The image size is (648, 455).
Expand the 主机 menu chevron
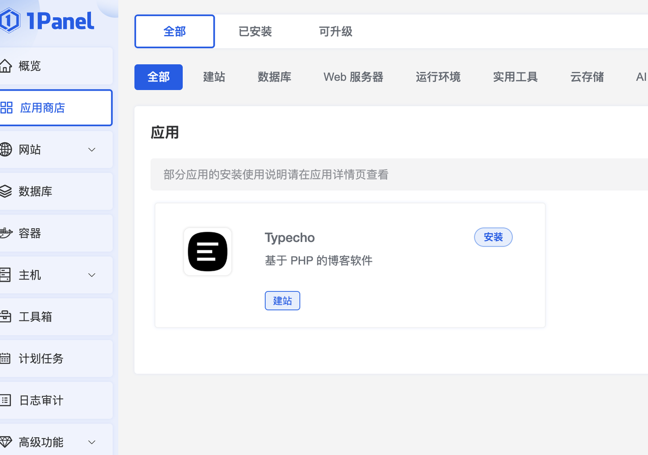point(92,275)
